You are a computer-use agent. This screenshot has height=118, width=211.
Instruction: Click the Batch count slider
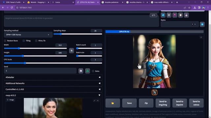(89, 48)
